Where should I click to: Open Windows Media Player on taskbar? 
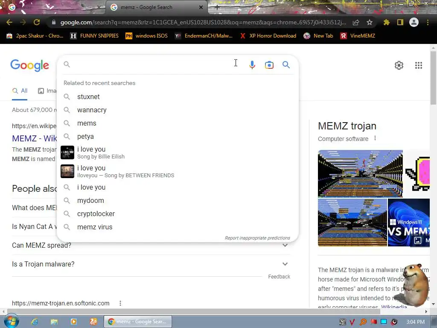[x=73, y=322]
